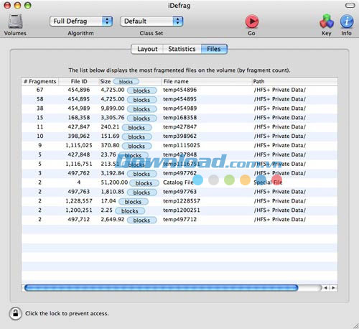Select file name temp454989
359x329 pixels.
point(179,108)
